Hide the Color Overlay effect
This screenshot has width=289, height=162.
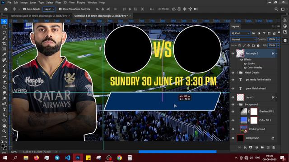[x=245, y=67]
